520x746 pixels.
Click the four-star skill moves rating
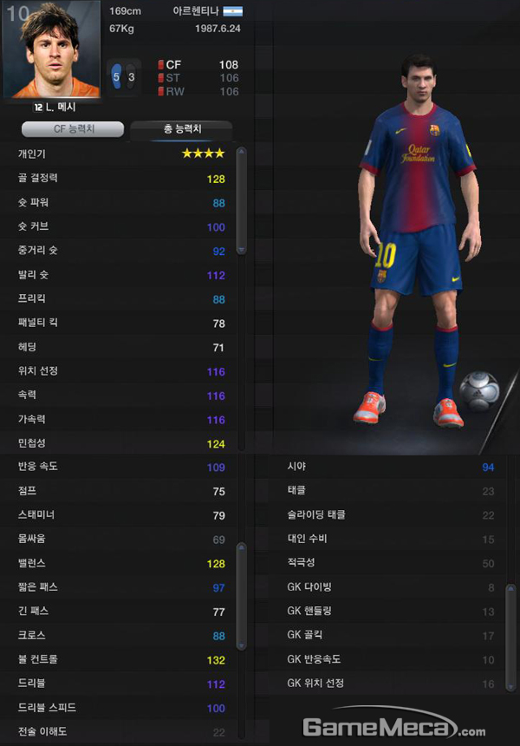point(203,154)
